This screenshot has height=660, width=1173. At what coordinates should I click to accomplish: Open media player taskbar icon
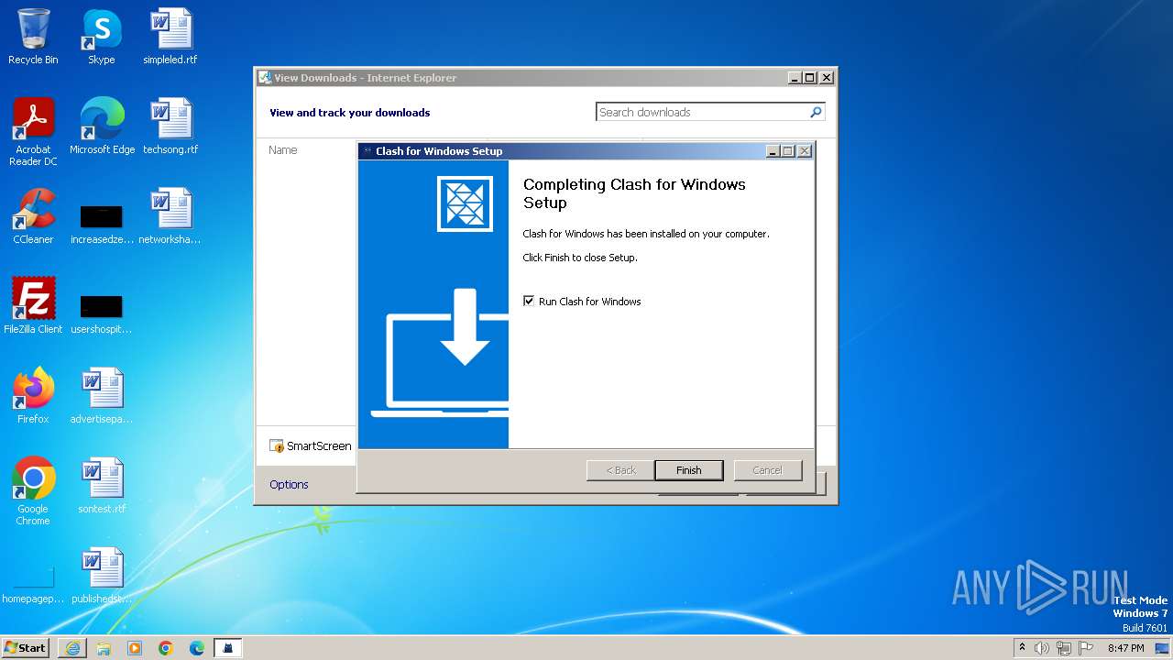point(135,648)
